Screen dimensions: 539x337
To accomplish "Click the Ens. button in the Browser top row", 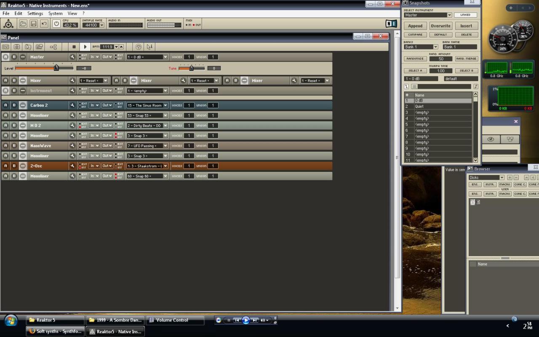I will [475, 185].
